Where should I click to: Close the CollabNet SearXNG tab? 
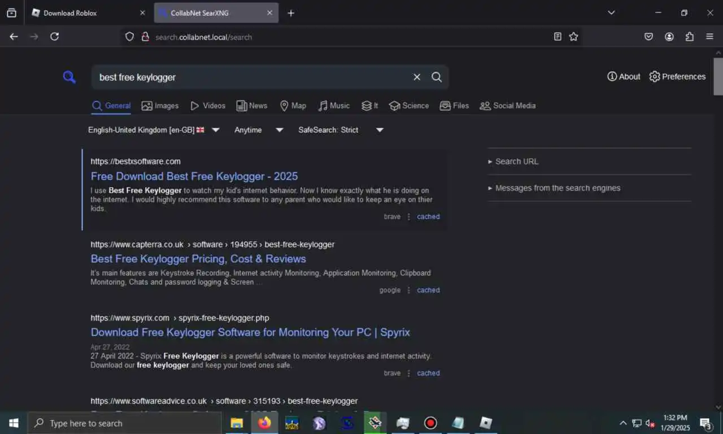(269, 13)
